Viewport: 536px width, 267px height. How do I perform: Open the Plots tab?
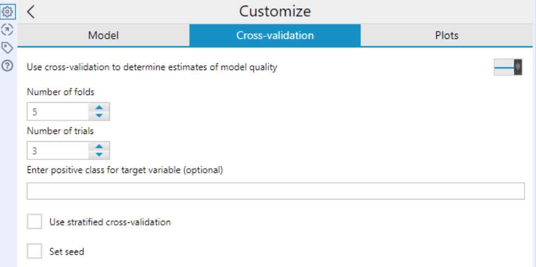pyautogui.click(x=447, y=36)
